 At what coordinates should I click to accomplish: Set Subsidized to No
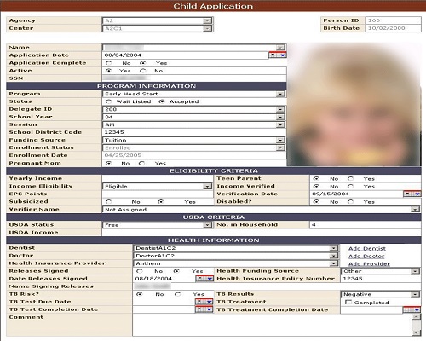(108, 202)
